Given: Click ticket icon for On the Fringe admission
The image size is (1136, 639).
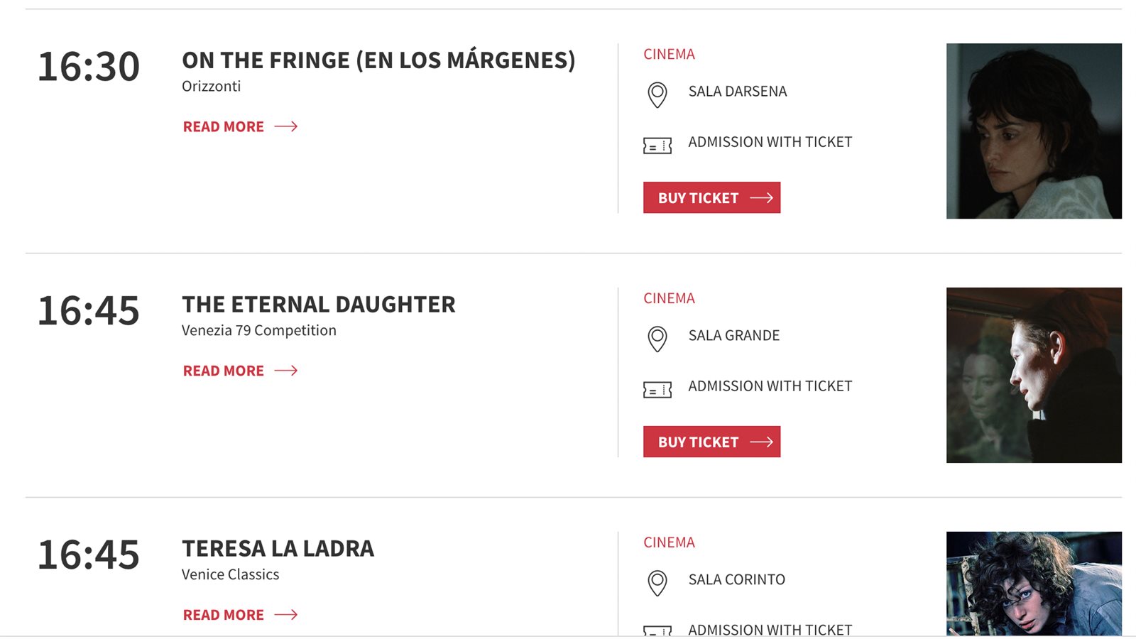Looking at the screenshot, I should (657, 146).
